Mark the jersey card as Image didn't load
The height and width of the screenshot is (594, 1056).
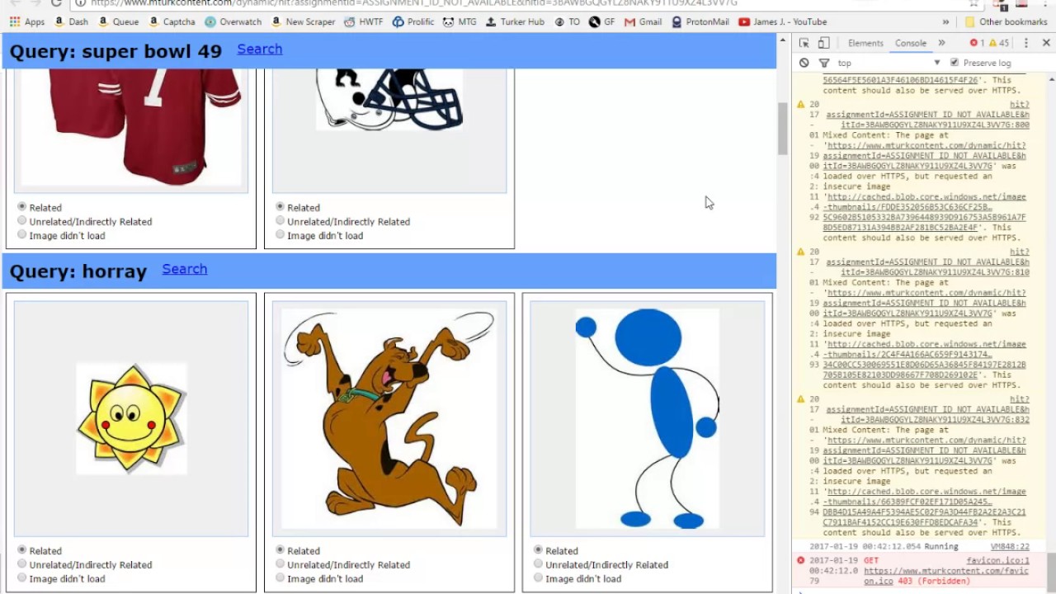pos(22,235)
